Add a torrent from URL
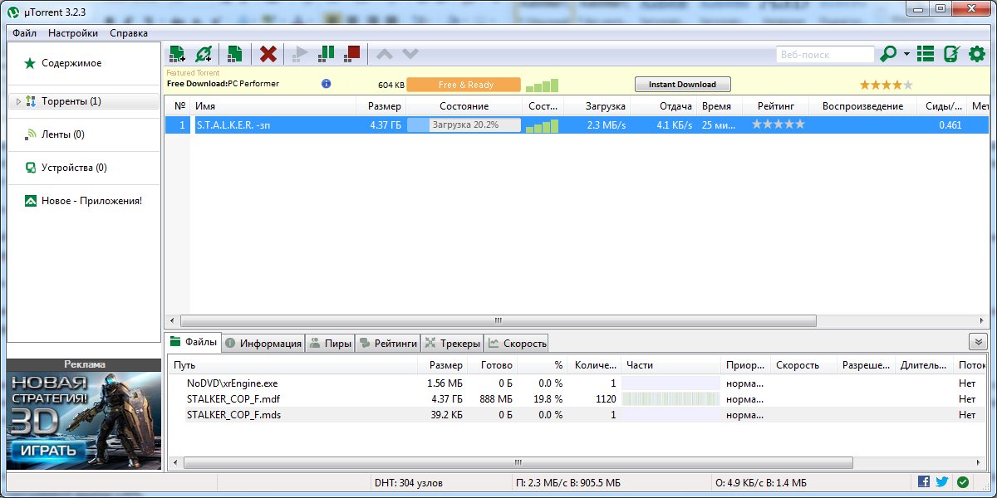This screenshot has width=997, height=498. pyautogui.click(x=203, y=54)
